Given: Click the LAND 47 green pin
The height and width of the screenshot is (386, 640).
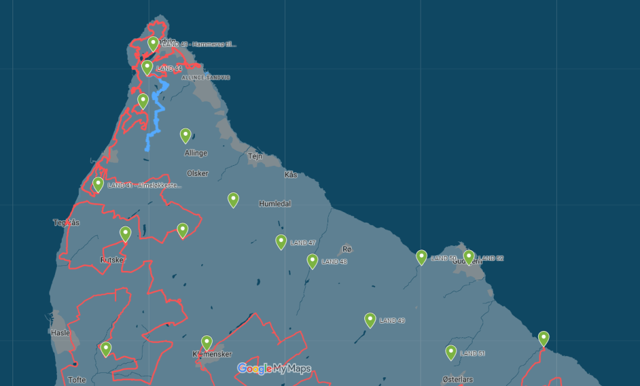Looking at the screenshot, I should click(281, 241).
